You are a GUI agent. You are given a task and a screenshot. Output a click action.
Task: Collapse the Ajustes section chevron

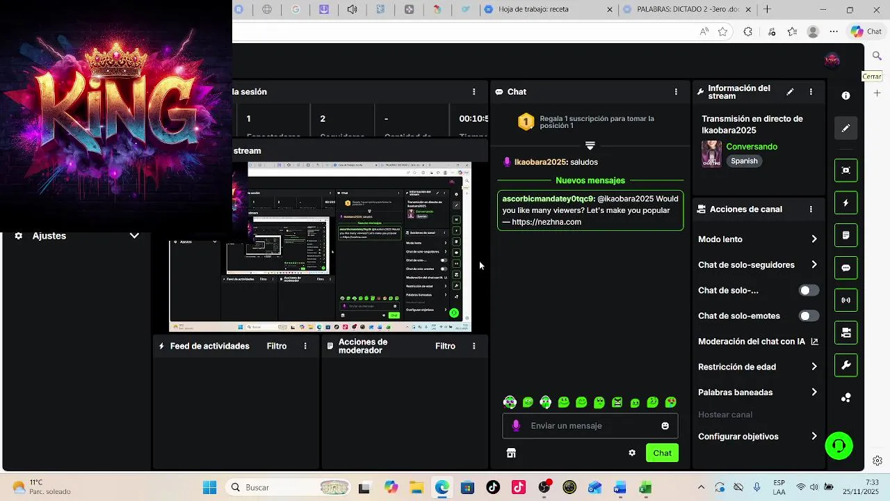tap(134, 236)
